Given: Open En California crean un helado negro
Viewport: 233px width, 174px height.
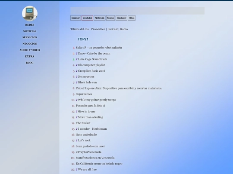Looking at the screenshot, I should coord(99,164).
